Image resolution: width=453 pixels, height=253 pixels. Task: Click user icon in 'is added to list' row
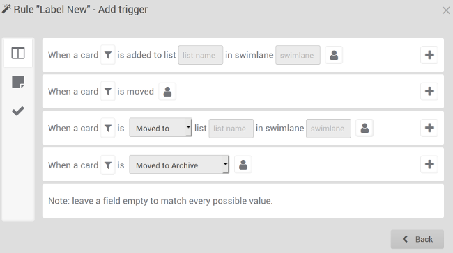[x=334, y=55]
